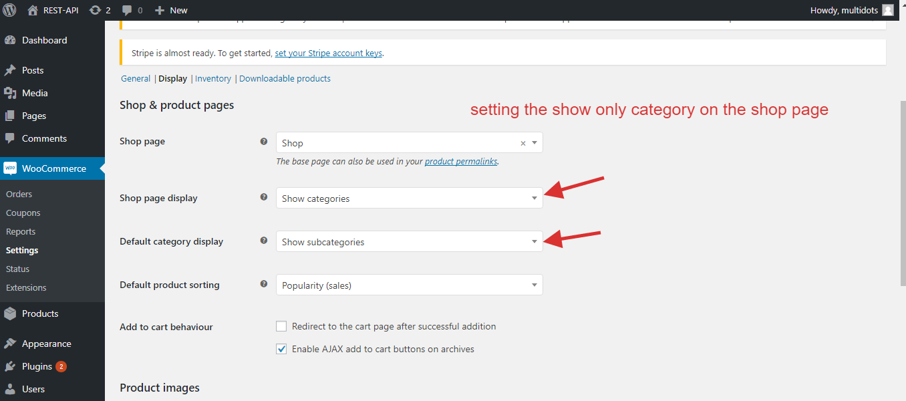This screenshot has height=401, width=906.
Task: Click the Users icon in sidebar
Action: coord(10,389)
